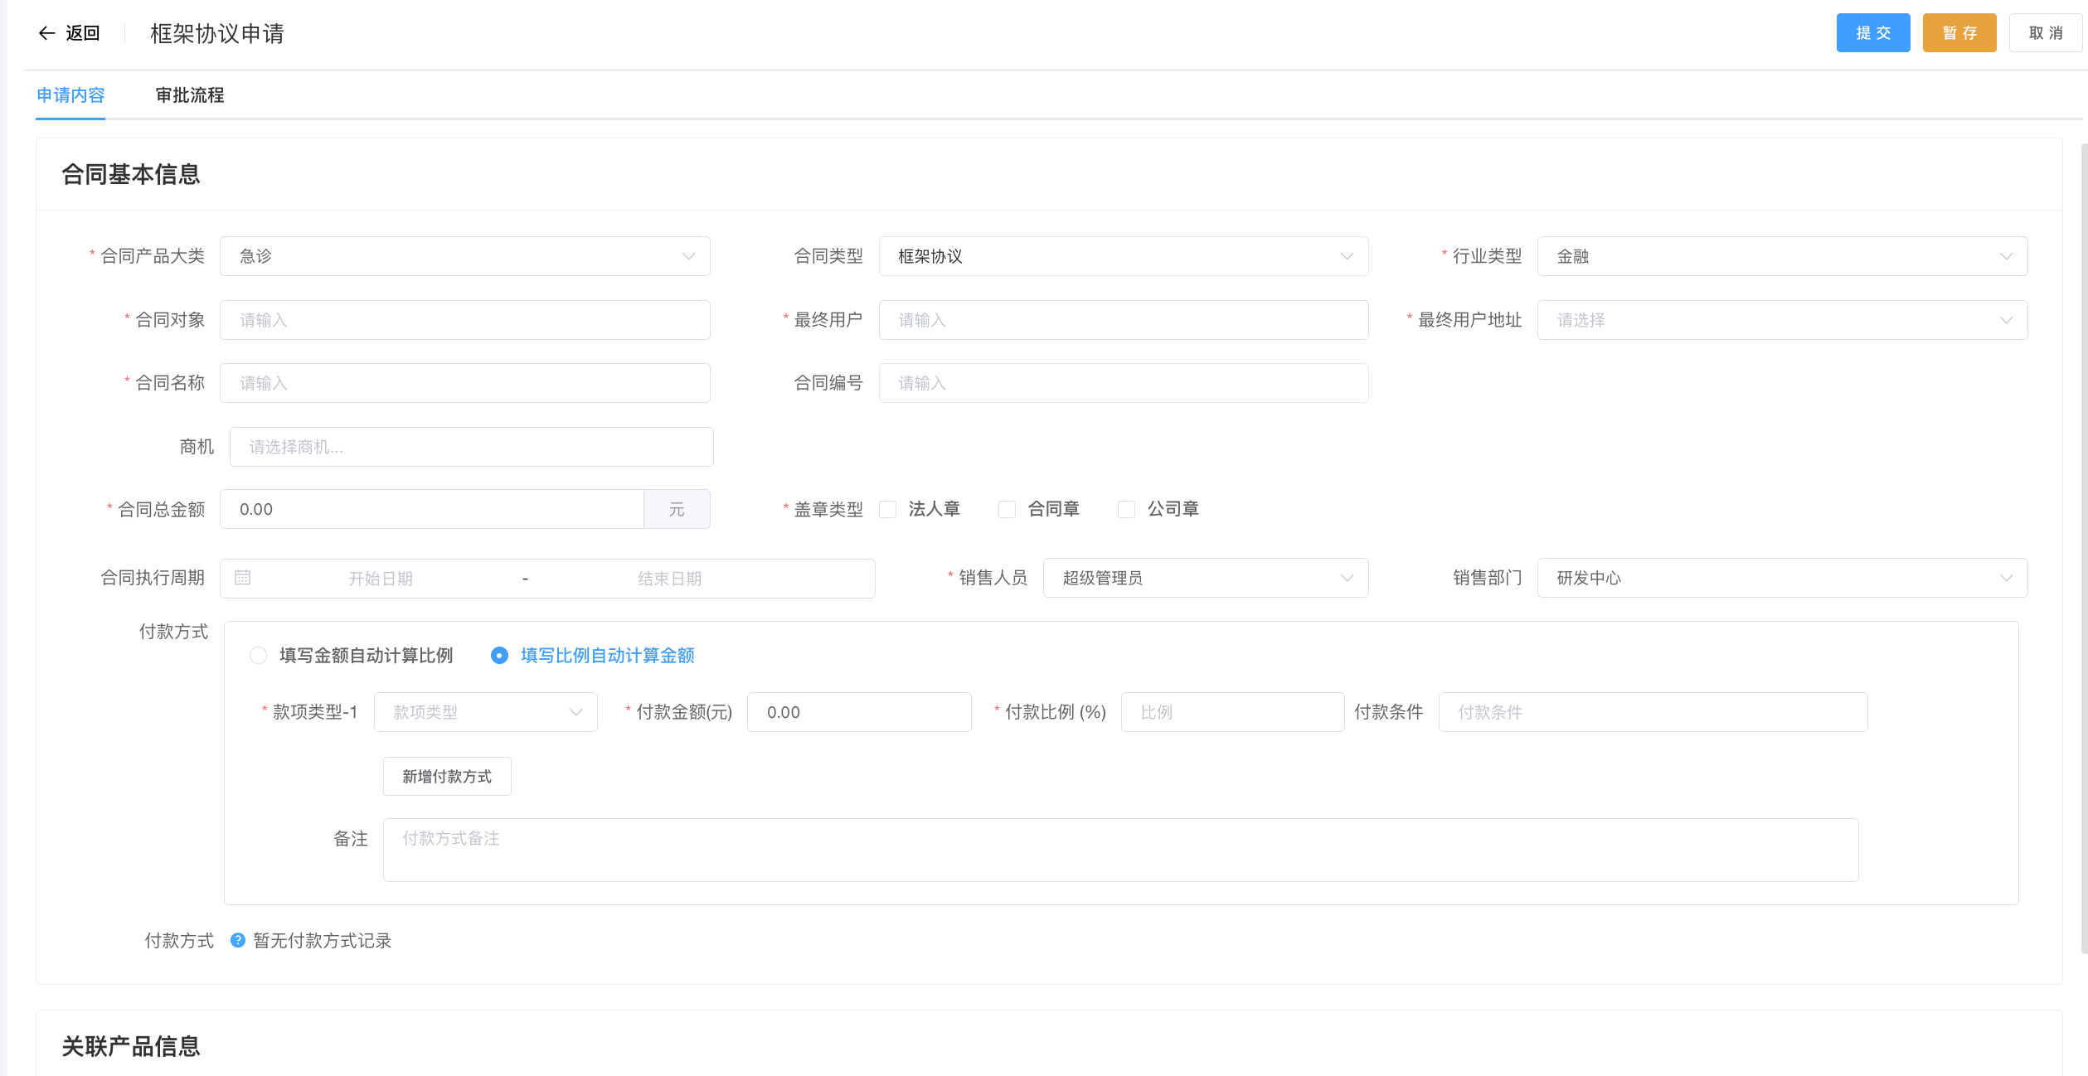
Task: Click the blue 提交 button
Action: click(1872, 33)
